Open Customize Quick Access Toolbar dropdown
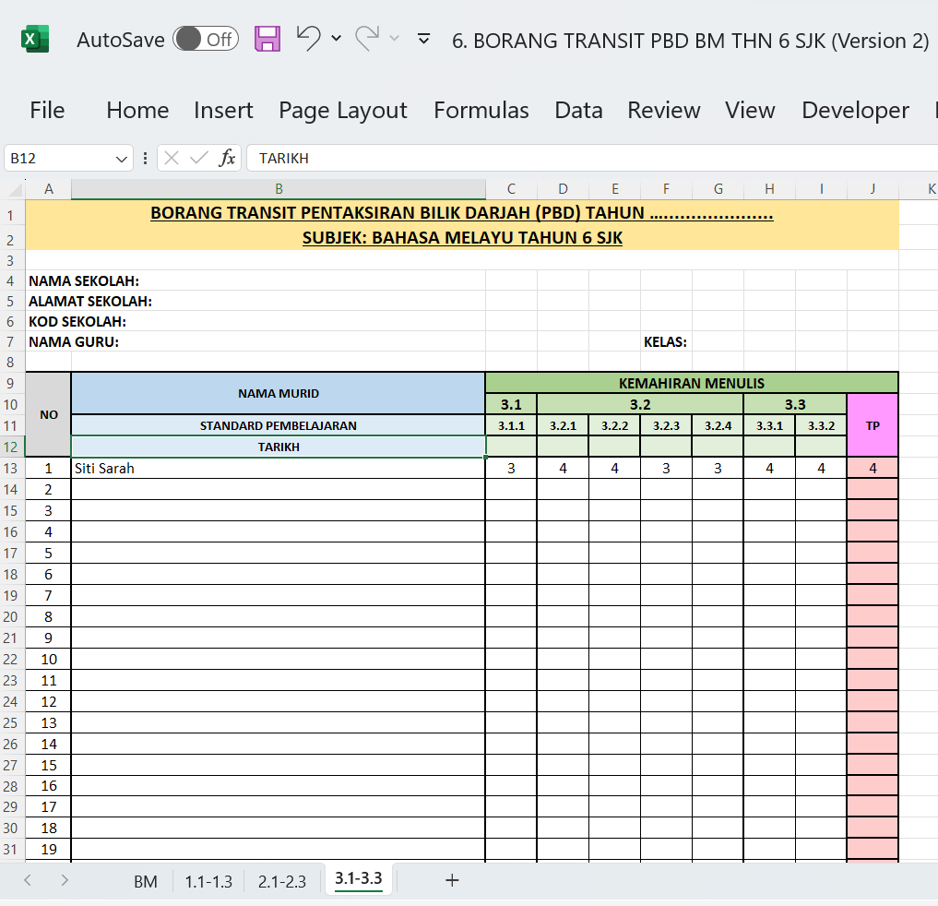The image size is (938, 906). [x=424, y=39]
